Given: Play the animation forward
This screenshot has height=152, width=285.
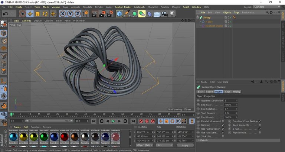Looking at the screenshot, I should tap(113, 121).
